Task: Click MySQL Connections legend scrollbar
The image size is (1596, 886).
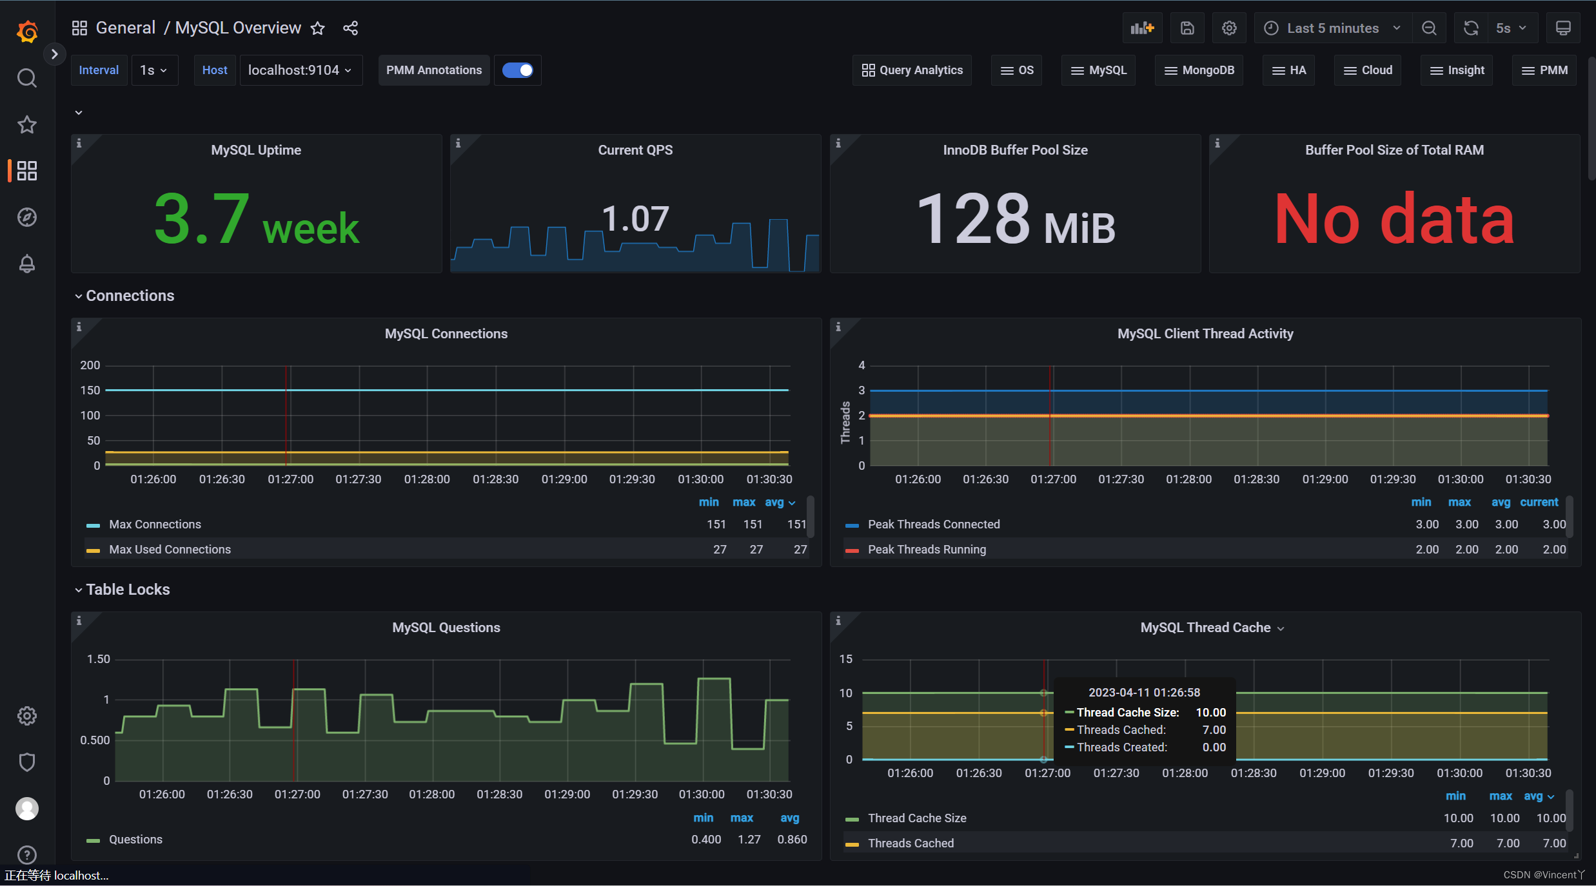Action: (x=811, y=515)
